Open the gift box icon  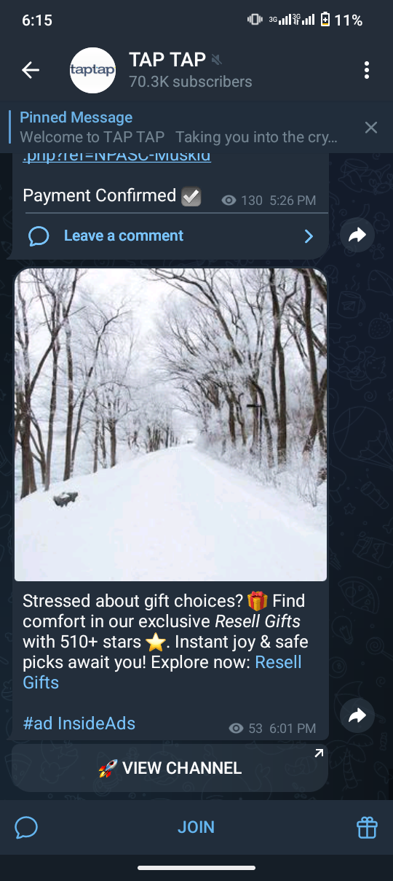pyautogui.click(x=367, y=827)
